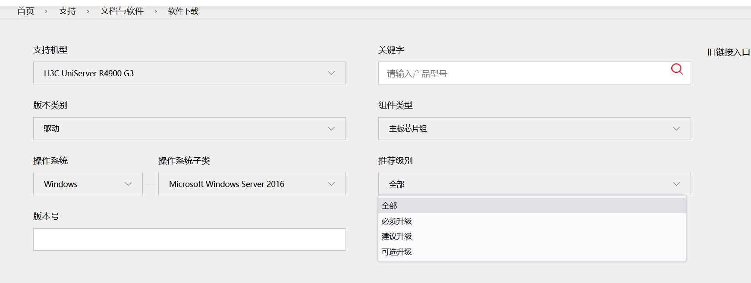751x283 pixels.
Task: Focus the 版本号 text field
Action: tap(189, 239)
